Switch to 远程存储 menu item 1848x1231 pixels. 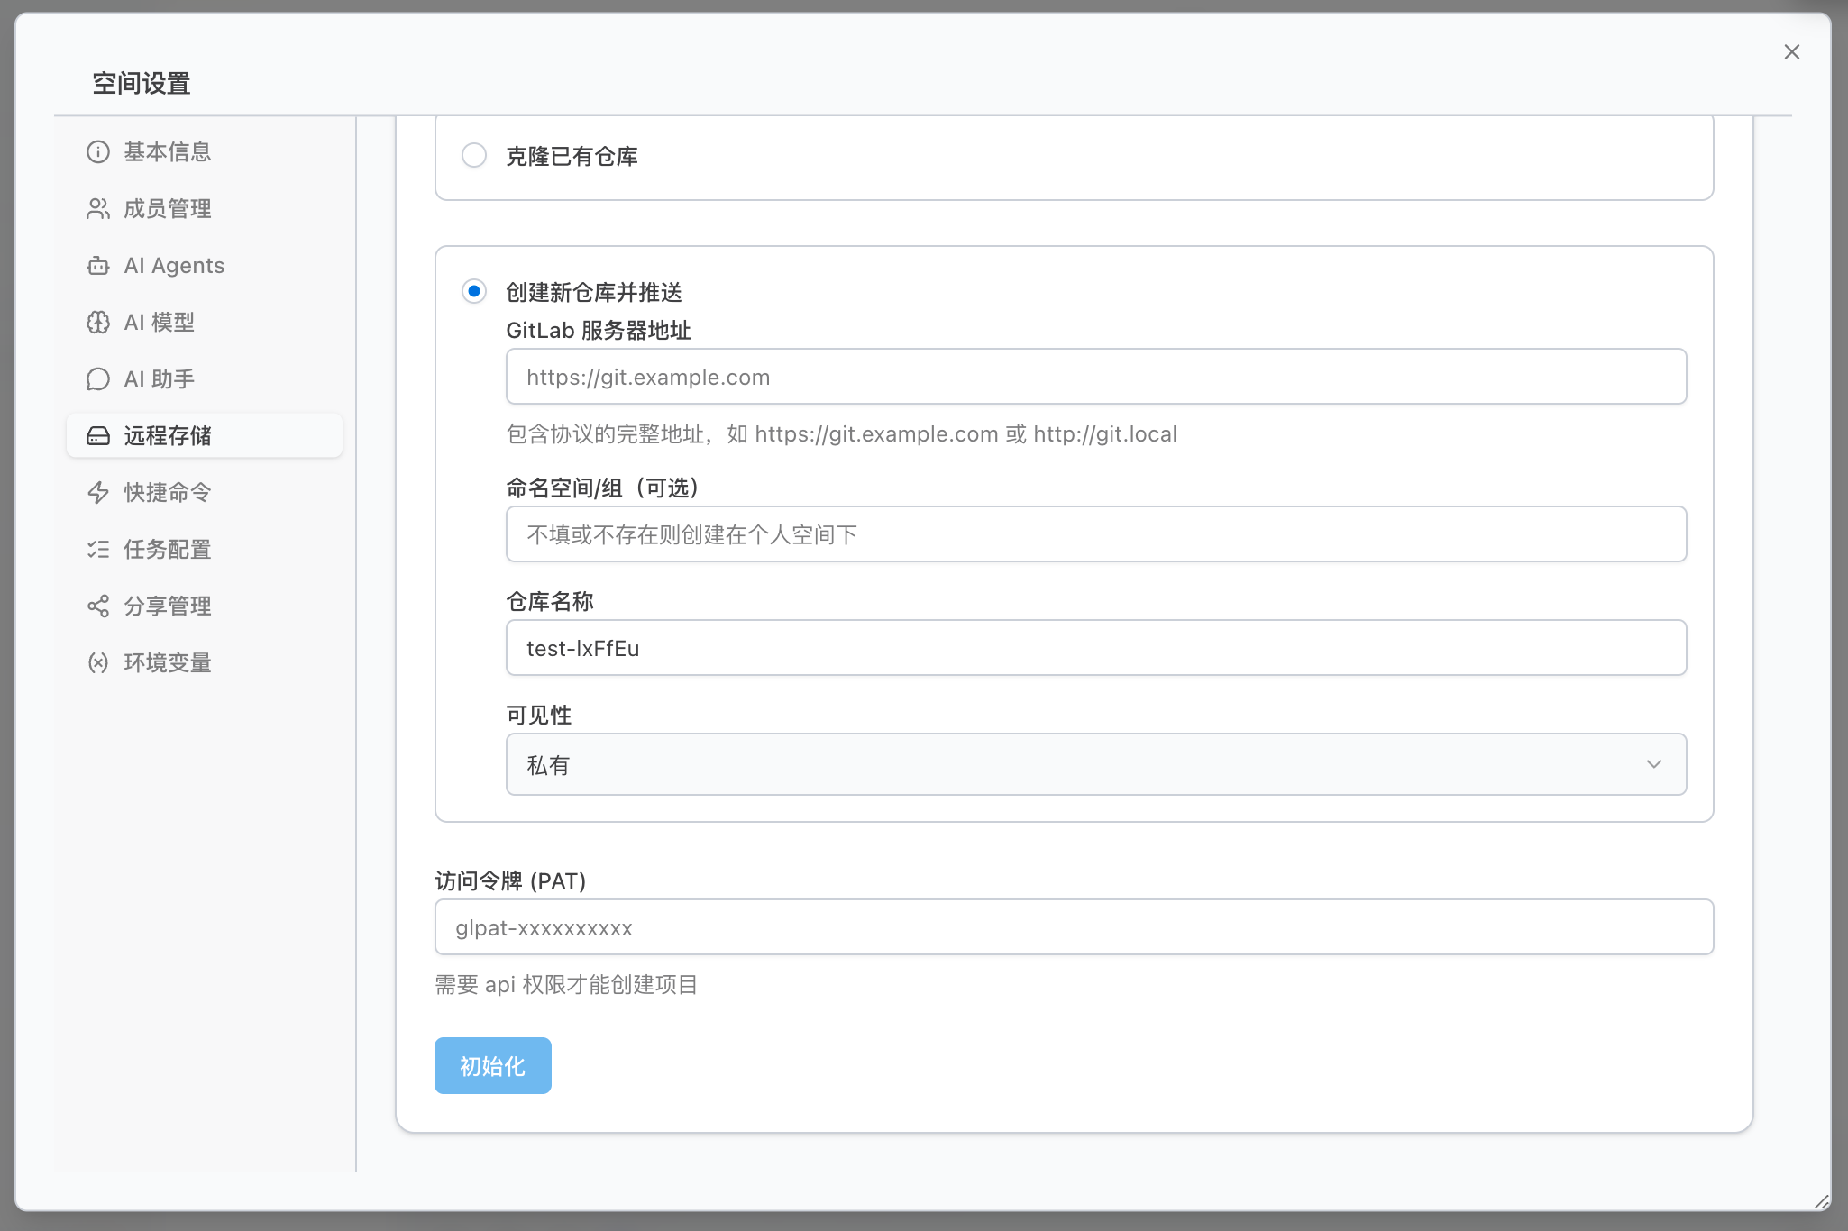[168, 436]
